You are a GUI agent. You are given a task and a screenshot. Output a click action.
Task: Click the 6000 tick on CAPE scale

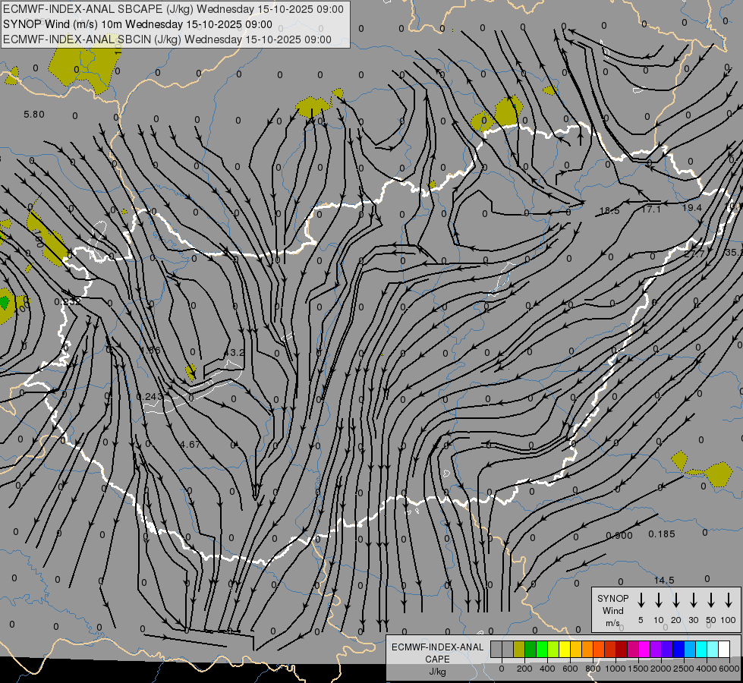729,669
